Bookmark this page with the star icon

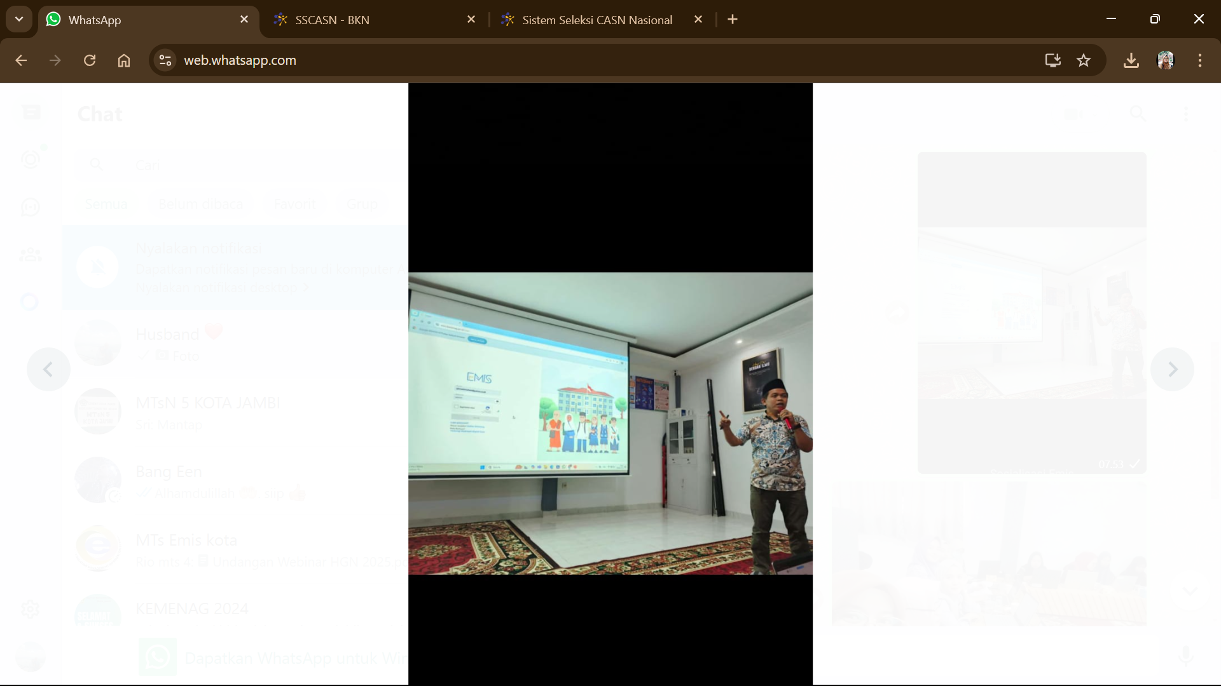[1084, 60]
